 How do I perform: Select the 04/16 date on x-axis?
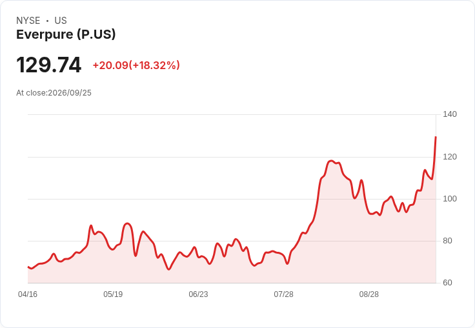(x=28, y=294)
